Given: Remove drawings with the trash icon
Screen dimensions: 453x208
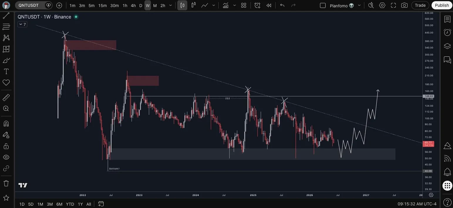Looking at the screenshot, I should tap(6, 183).
